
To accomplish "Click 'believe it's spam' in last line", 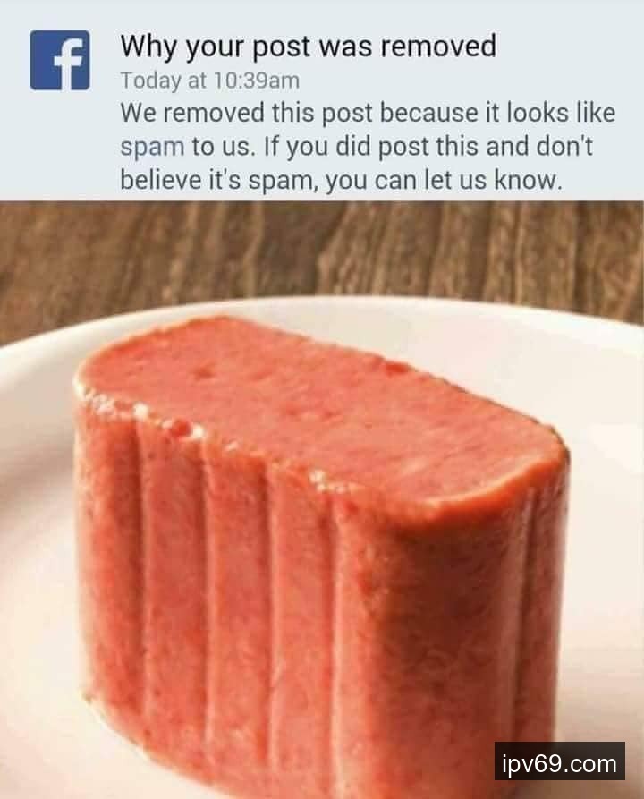I will pyautogui.click(x=216, y=181).
